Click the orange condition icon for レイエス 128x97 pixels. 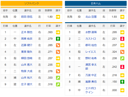pyautogui.click(x=122, y=52)
